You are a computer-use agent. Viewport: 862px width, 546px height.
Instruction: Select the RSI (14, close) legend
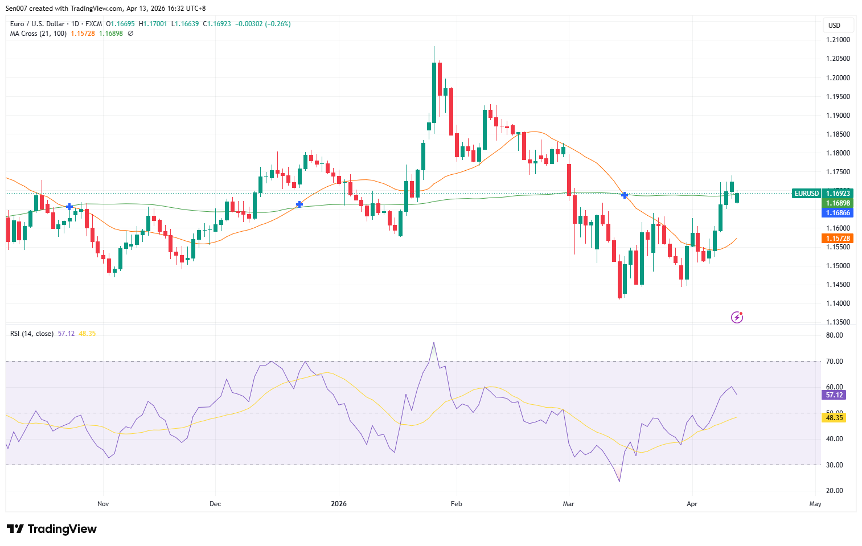coord(31,333)
